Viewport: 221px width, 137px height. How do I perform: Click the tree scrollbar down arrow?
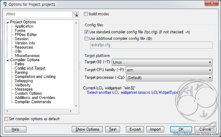pos(76,106)
